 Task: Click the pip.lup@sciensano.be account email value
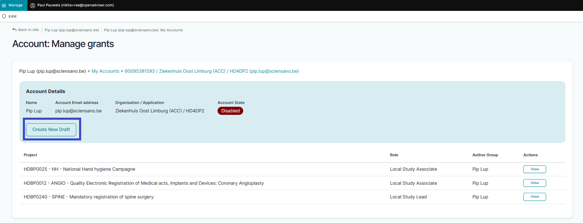(78, 111)
